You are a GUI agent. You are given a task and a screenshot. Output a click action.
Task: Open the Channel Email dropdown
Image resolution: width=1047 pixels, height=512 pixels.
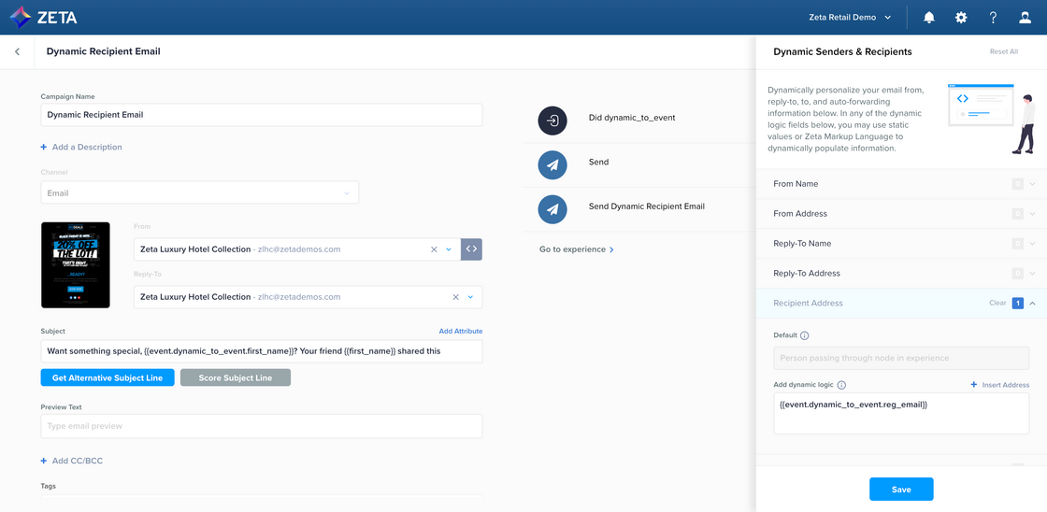tap(199, 193)
